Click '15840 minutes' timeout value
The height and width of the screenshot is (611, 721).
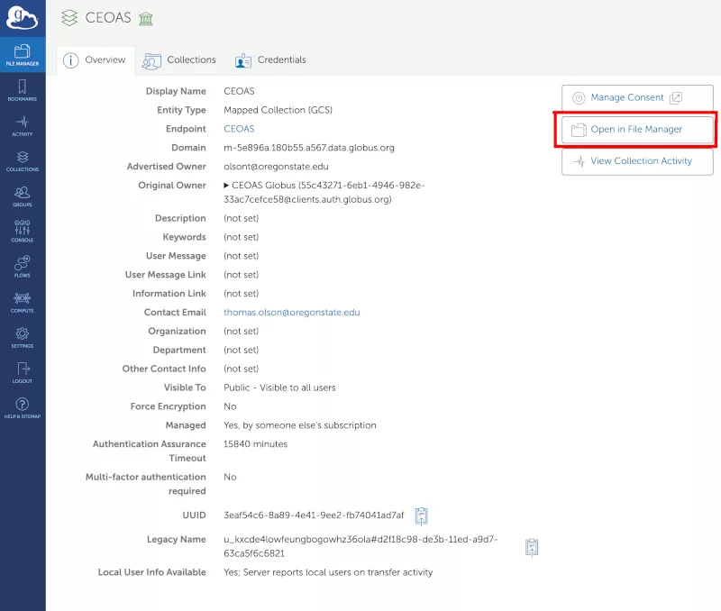[255, 444]
